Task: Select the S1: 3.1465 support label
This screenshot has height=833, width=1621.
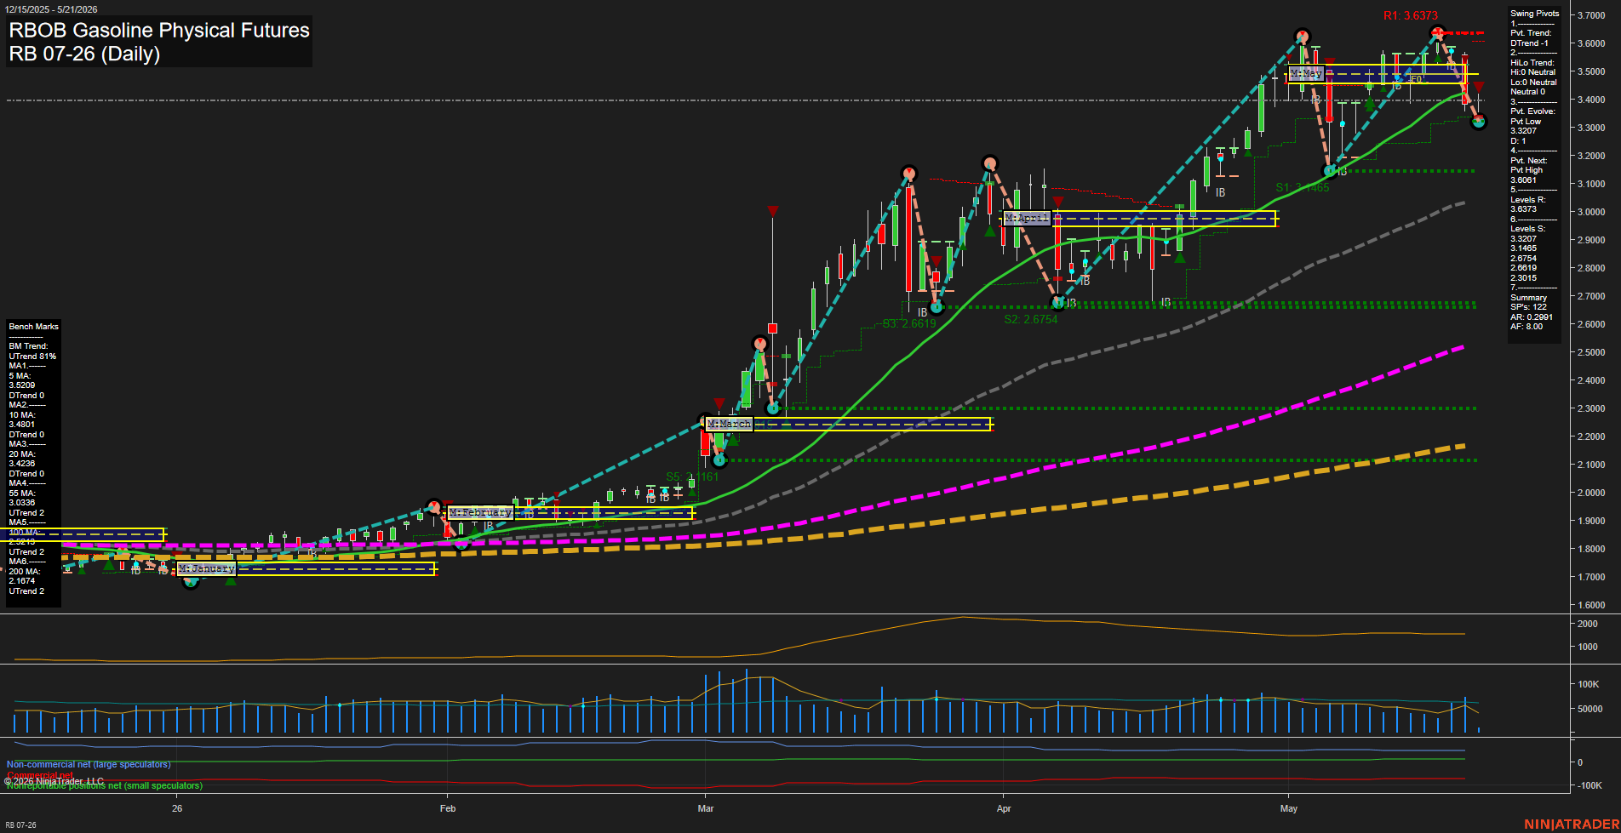Action: point(1303,187)
